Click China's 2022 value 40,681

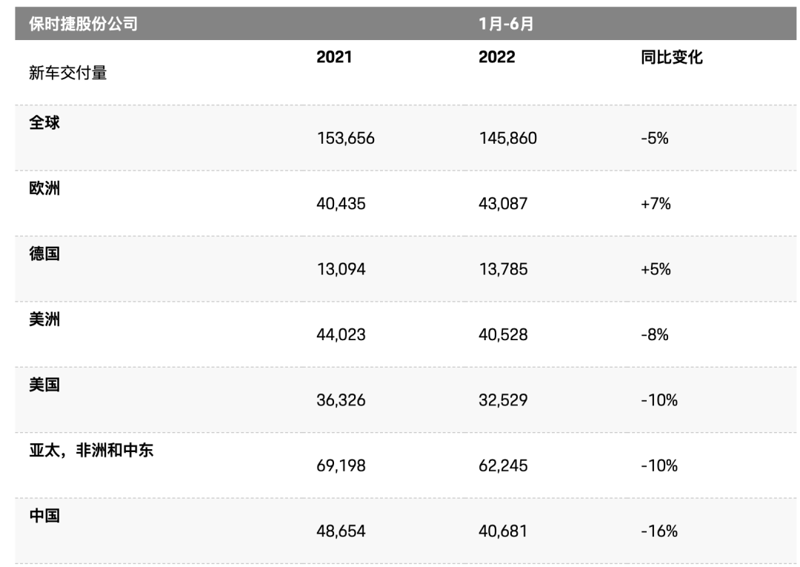[x=503, y=531]
